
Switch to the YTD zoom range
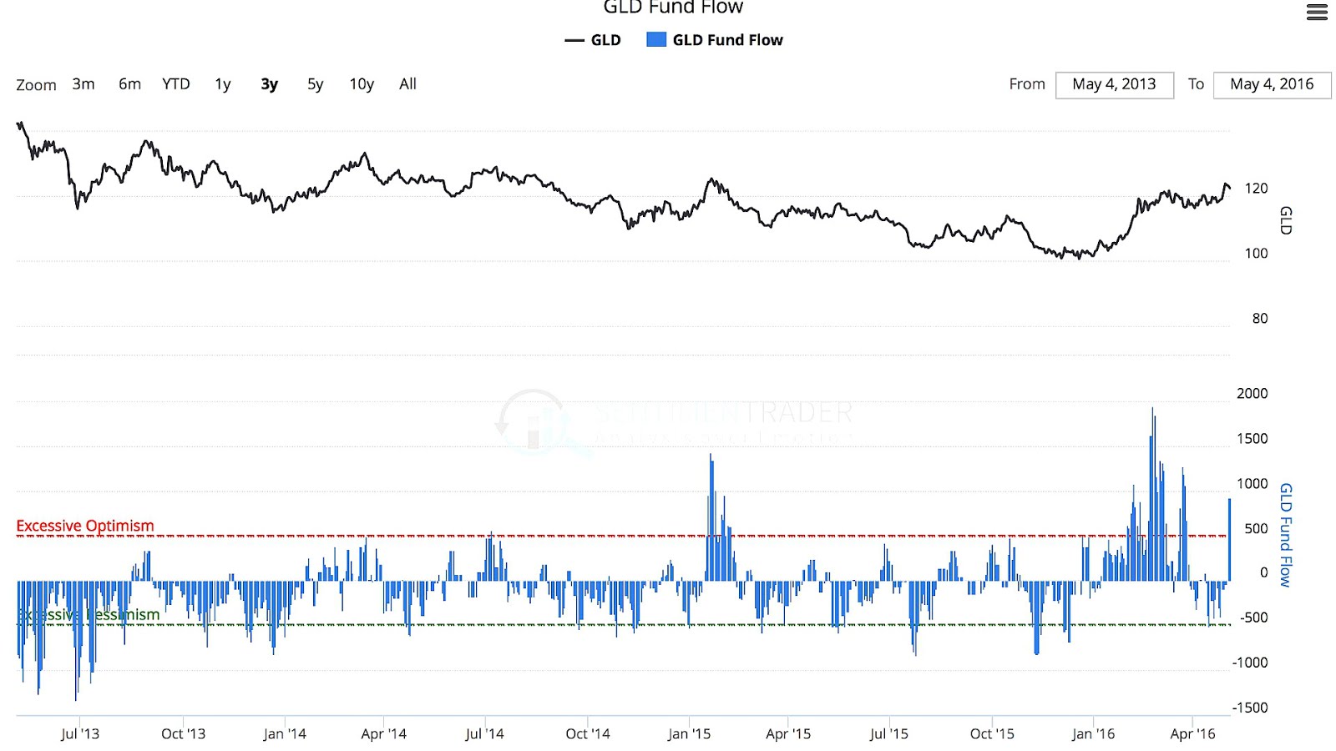(x=175, y=83)
